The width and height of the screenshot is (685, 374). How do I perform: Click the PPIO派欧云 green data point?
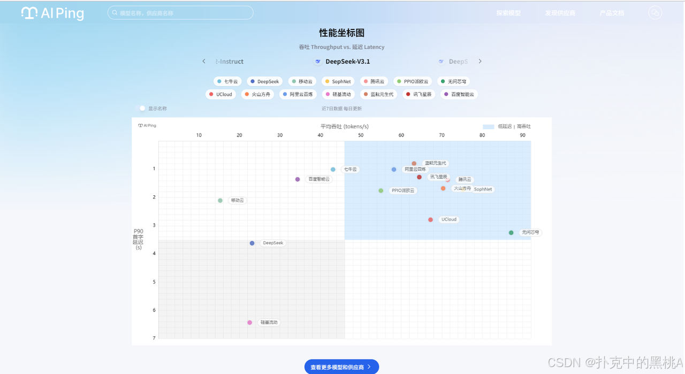381,190
